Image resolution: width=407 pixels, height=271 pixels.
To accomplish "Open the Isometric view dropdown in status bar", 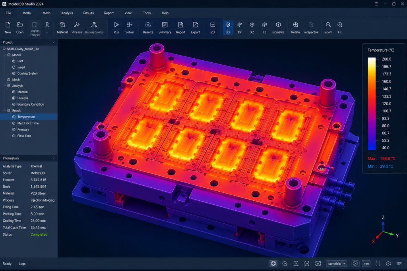I will tap(336, 263).
